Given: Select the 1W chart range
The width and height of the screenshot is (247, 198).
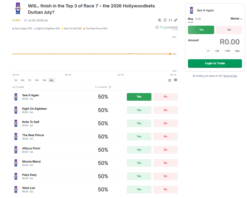Looking at the screenshot, I should click(x=37, y=80).
